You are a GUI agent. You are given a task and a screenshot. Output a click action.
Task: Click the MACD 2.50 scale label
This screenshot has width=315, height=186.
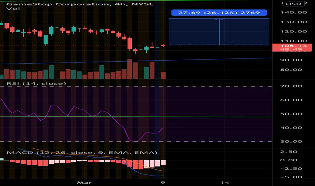289,152
